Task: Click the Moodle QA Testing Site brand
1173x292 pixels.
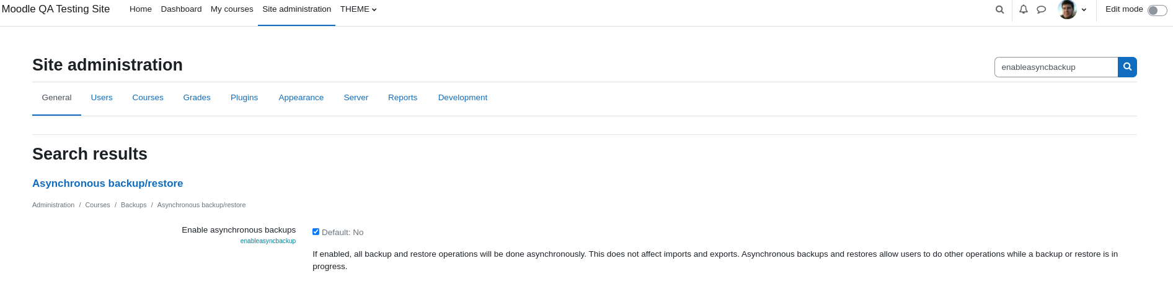Action: click(x=56, y=9)
